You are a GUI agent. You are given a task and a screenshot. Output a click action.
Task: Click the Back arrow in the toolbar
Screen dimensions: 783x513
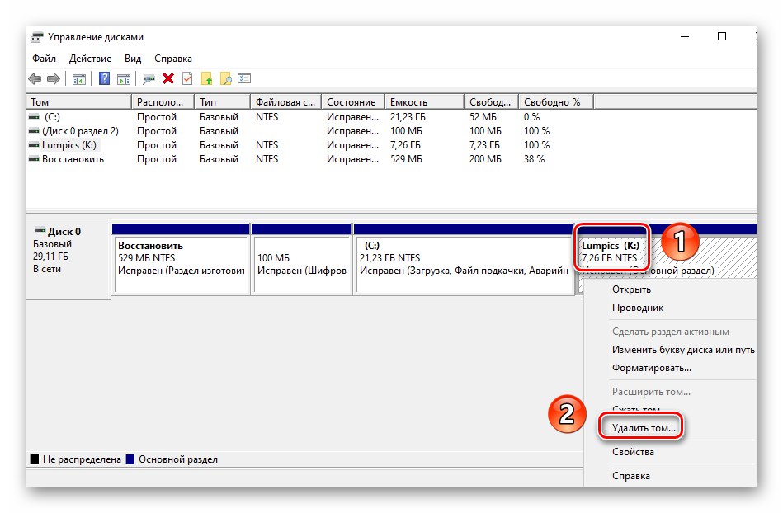[x=35, y=79]
